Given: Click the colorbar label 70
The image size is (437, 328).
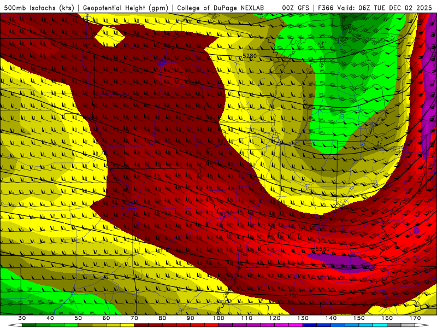Looking at the screenshot, I should (134, 318).
